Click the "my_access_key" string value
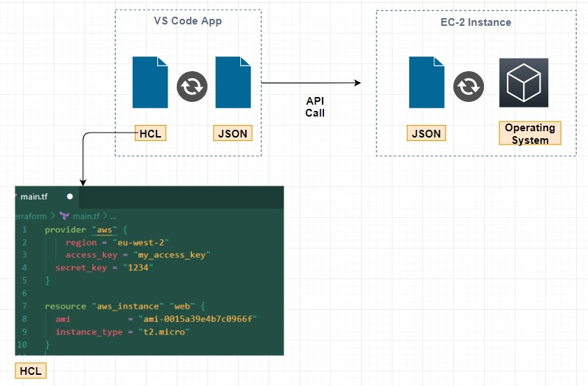The height and width of the screenshot is (386, 588). point(172,255)
